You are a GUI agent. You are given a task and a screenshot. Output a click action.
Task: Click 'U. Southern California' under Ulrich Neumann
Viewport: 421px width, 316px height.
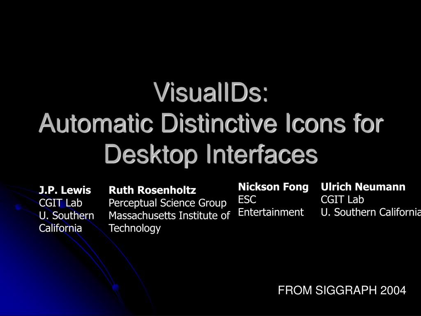(x=371, y=212)
